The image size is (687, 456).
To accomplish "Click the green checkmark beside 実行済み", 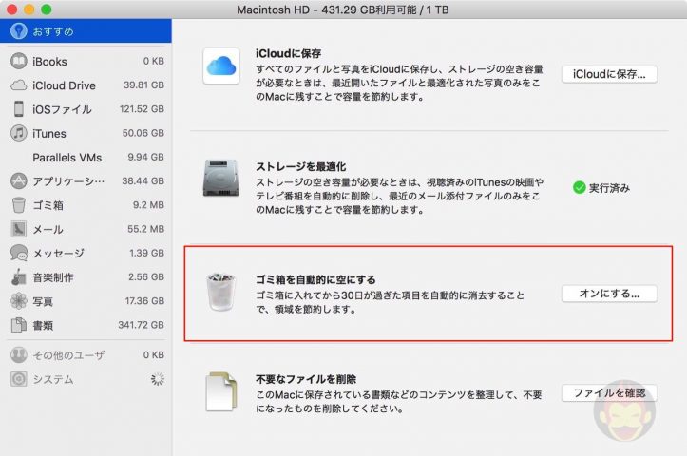I will (x=580, y=187).
